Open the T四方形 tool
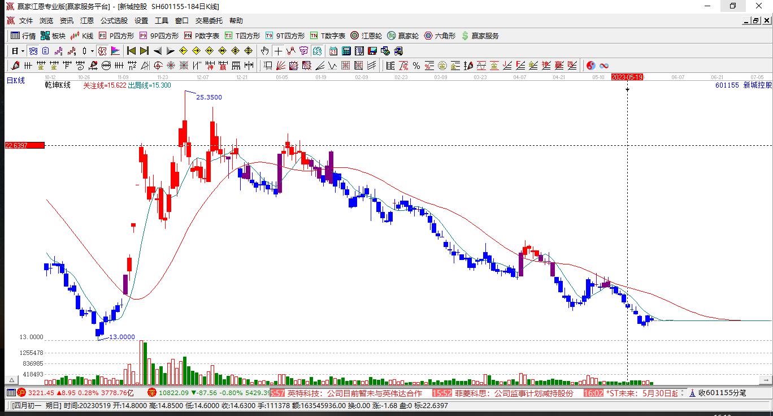Image resolution: width=773 pixels, height=416 pixels. pos(242,36)
